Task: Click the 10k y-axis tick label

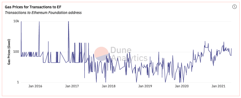Action: (x=16, y=21)
